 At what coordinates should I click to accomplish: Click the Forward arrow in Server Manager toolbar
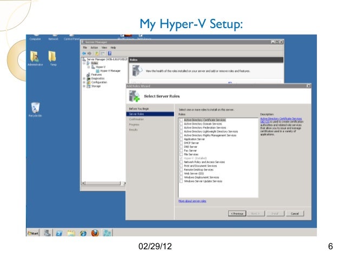point(90,54)
